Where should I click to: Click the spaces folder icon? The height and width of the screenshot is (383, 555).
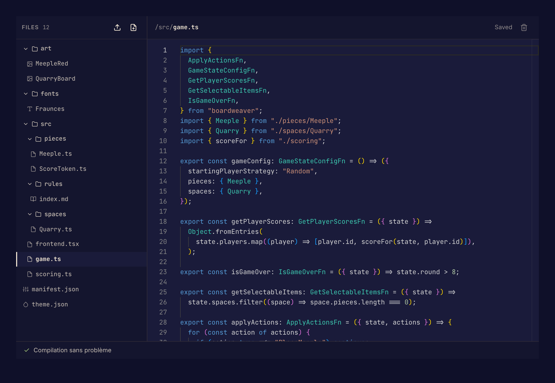tap(38, 214)
